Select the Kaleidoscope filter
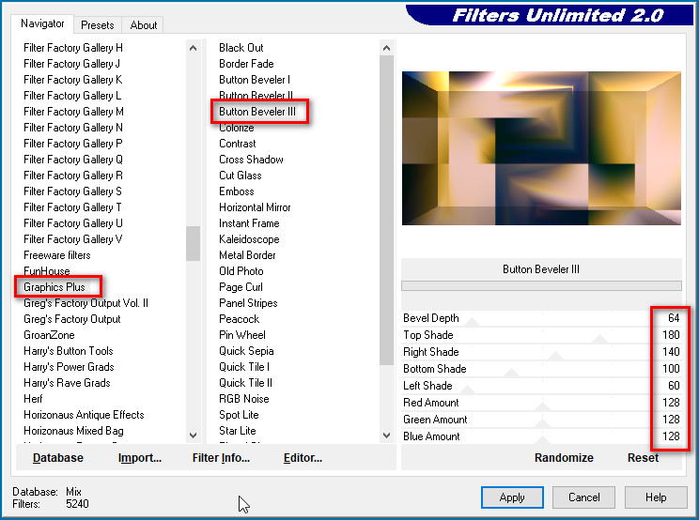This screenshot has height=520, width=699. tap(249, 239)
